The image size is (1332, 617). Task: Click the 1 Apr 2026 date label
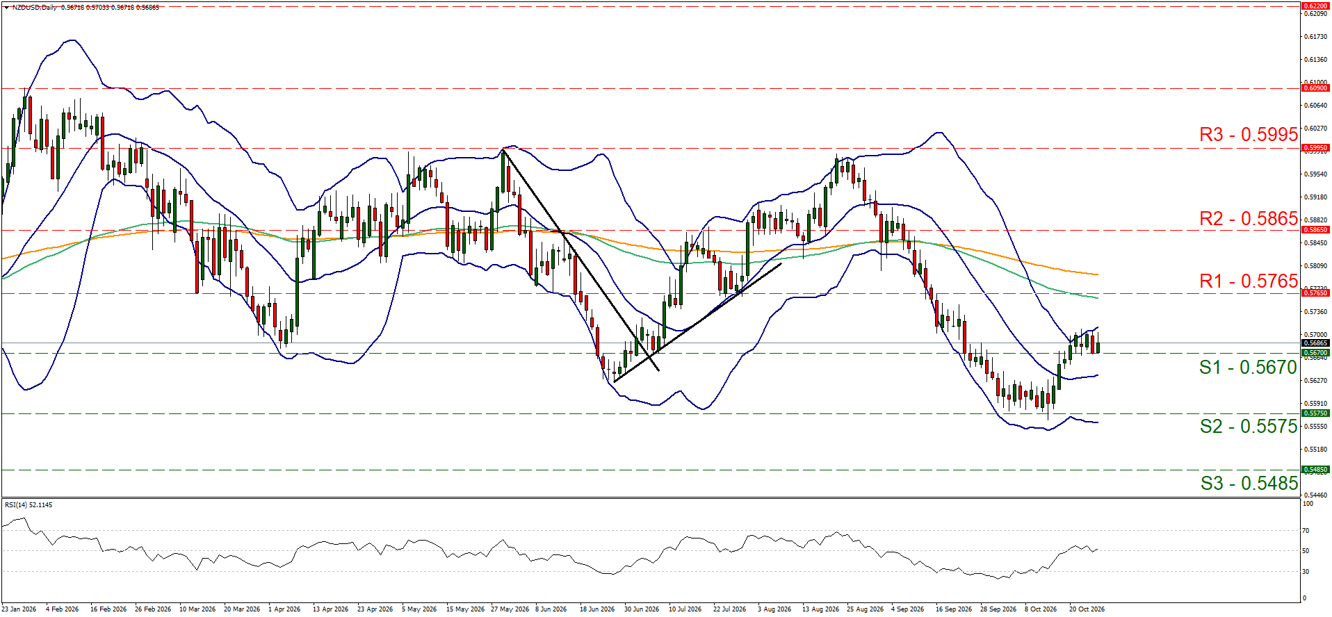284,609
